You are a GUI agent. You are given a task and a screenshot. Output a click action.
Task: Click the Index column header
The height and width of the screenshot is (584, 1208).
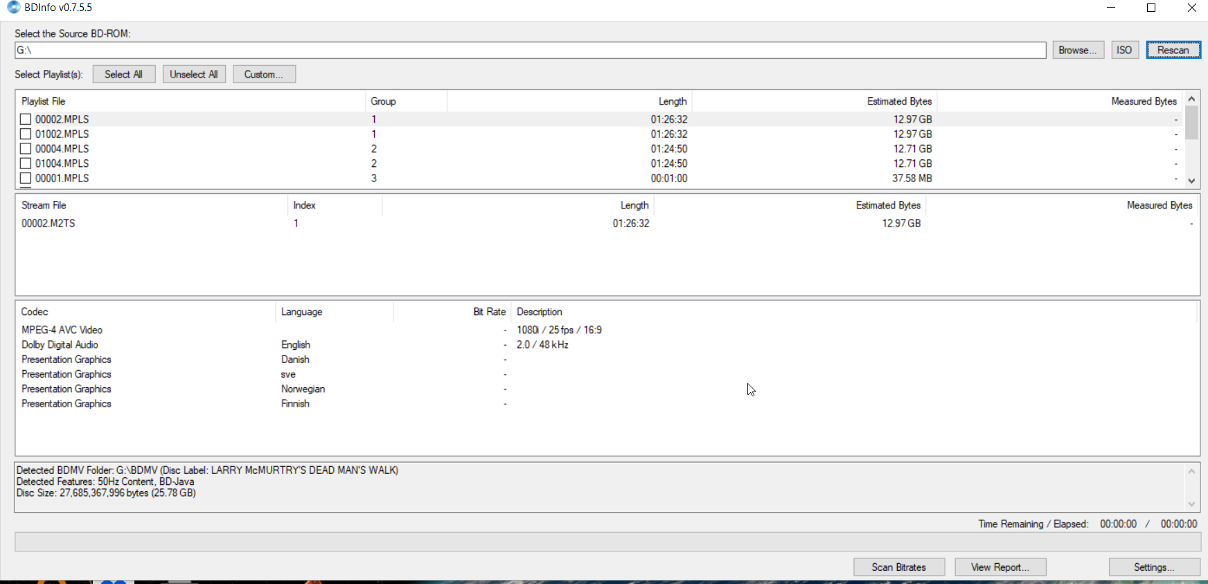point(335,205)
